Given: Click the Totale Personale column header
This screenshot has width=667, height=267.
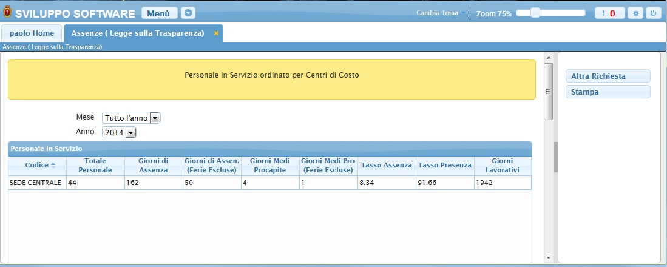Looking at the screenshot, I should pyautogui.click(x=95, y=166).
